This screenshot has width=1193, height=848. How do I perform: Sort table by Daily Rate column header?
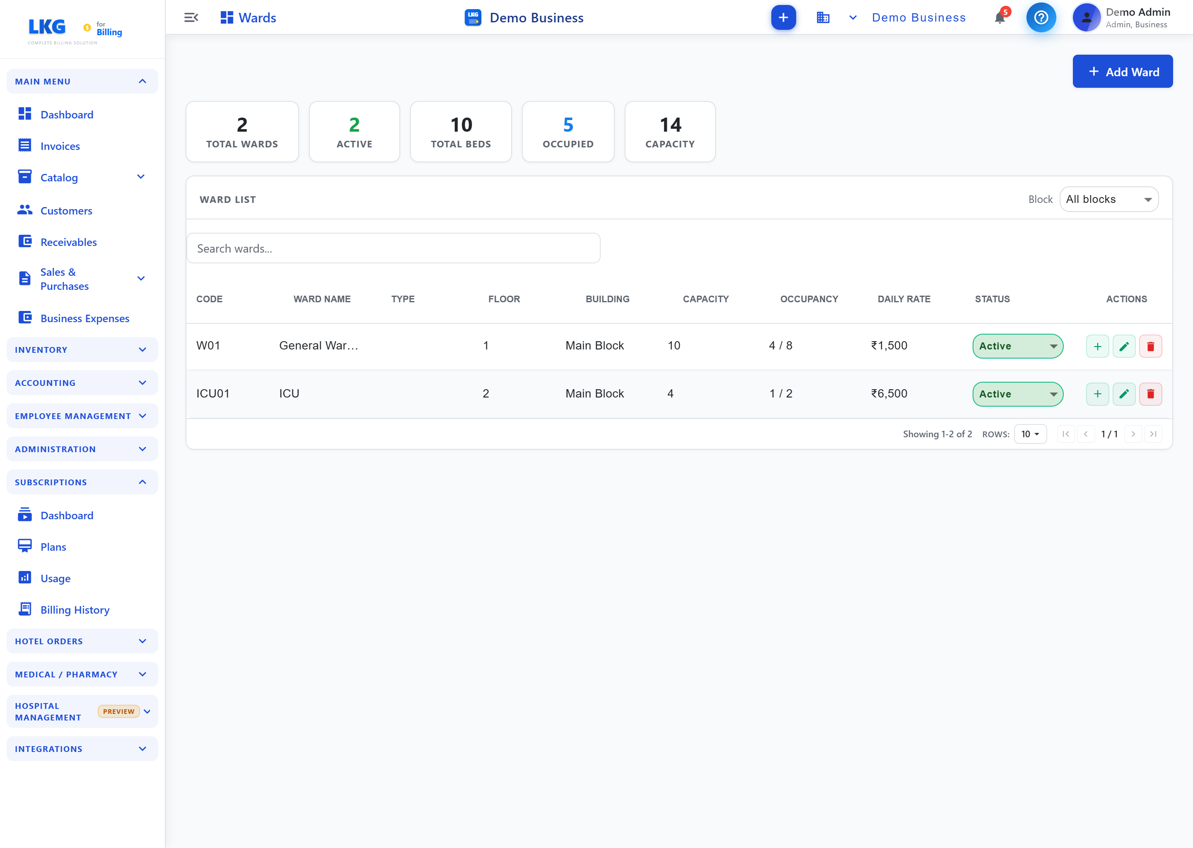903,299
